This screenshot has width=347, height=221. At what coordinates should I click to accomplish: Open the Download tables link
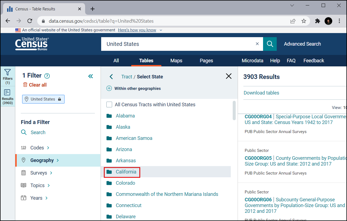[261, 93]
